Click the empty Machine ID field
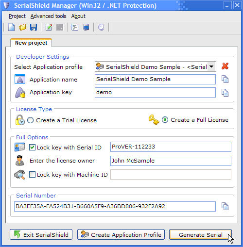Screen dimensions: 243x247 tap(171, 175)
